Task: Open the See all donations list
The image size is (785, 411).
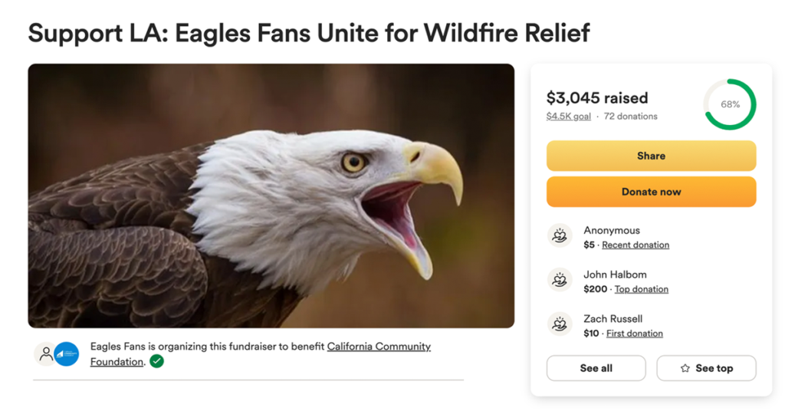Action: coord(596,368)
